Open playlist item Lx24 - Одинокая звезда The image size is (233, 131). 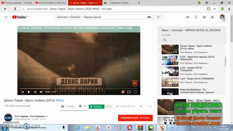pos(193,60)
